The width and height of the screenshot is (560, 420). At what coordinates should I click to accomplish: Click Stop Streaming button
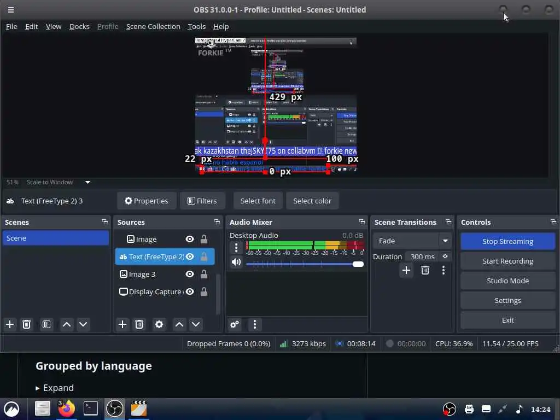508,241
